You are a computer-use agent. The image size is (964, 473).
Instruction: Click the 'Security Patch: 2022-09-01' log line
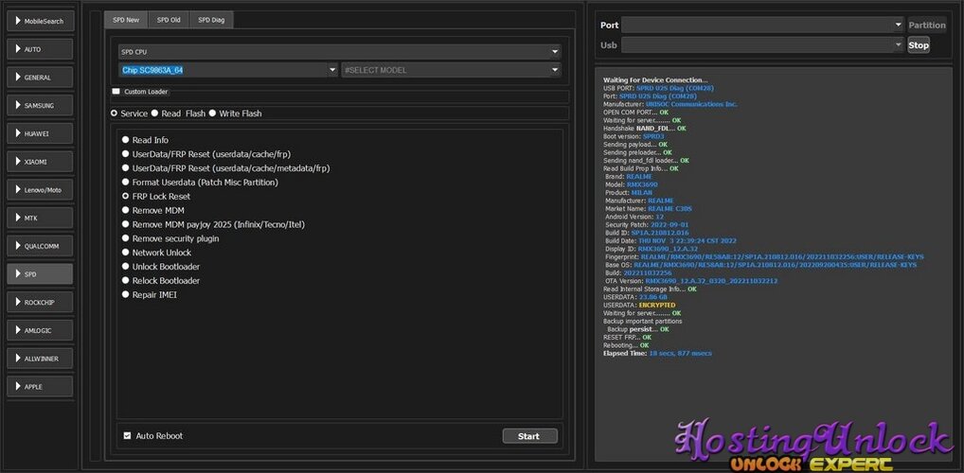(646, 225)
